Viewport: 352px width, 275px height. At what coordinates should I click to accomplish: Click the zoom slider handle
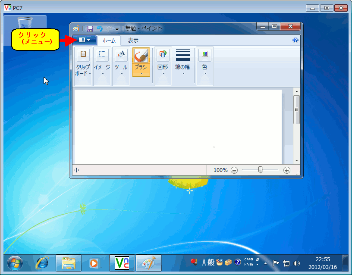(261, 170)
